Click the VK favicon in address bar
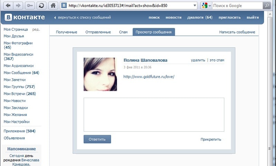Screen dimensions: 276x166 64,6
